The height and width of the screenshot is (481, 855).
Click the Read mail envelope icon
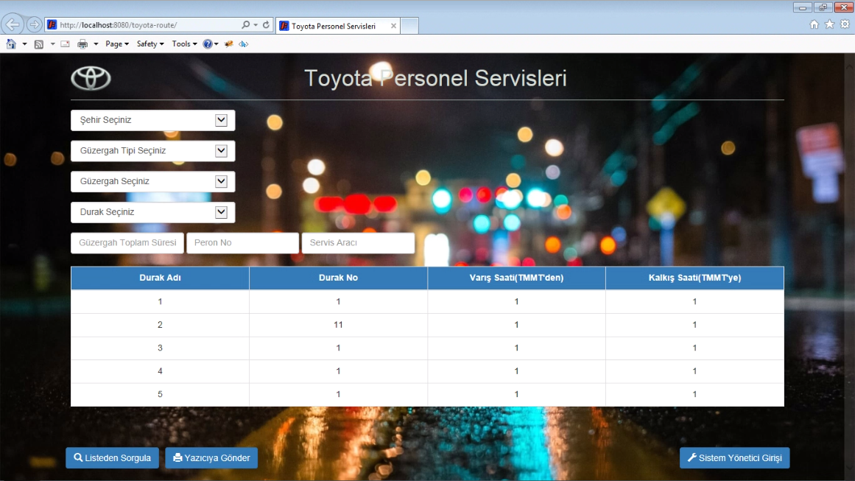[x=66, y=44]
